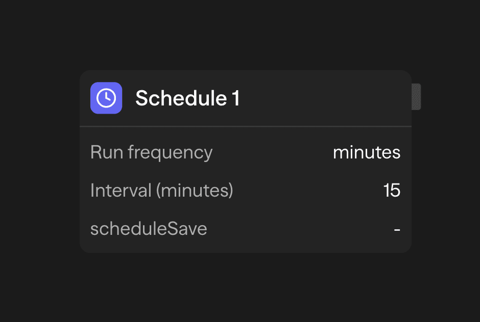
Task: Open the Run frequency value selector
Action: pyautogui.click(x=367, y=152)
